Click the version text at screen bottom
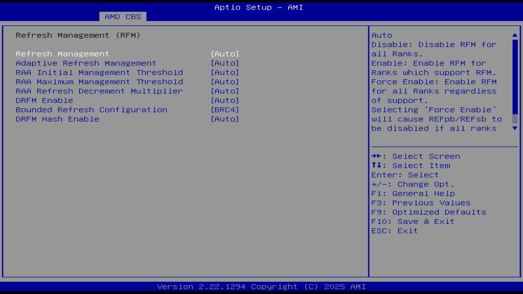This screenshot has width=523, height=294. (x=261, y=286)
